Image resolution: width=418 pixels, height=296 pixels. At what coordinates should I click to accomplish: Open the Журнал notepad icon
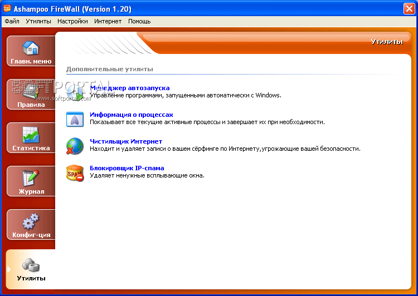(x=31, y=178)
